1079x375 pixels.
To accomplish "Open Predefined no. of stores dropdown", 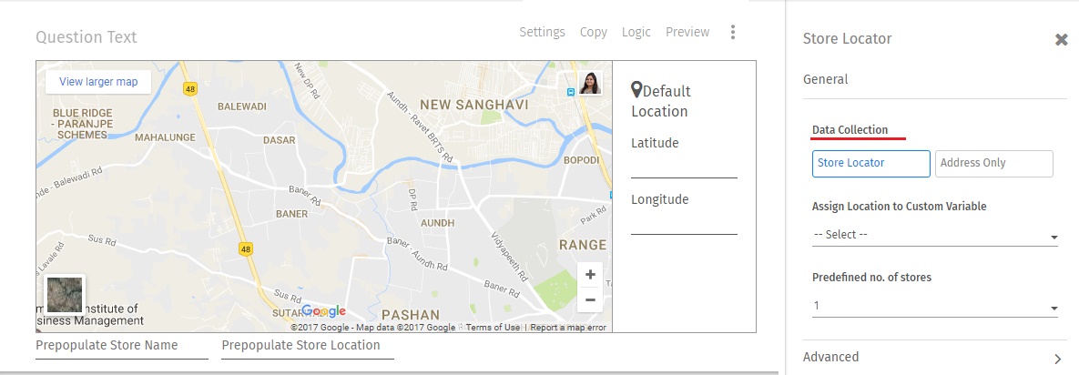I will tap(934, 306).
